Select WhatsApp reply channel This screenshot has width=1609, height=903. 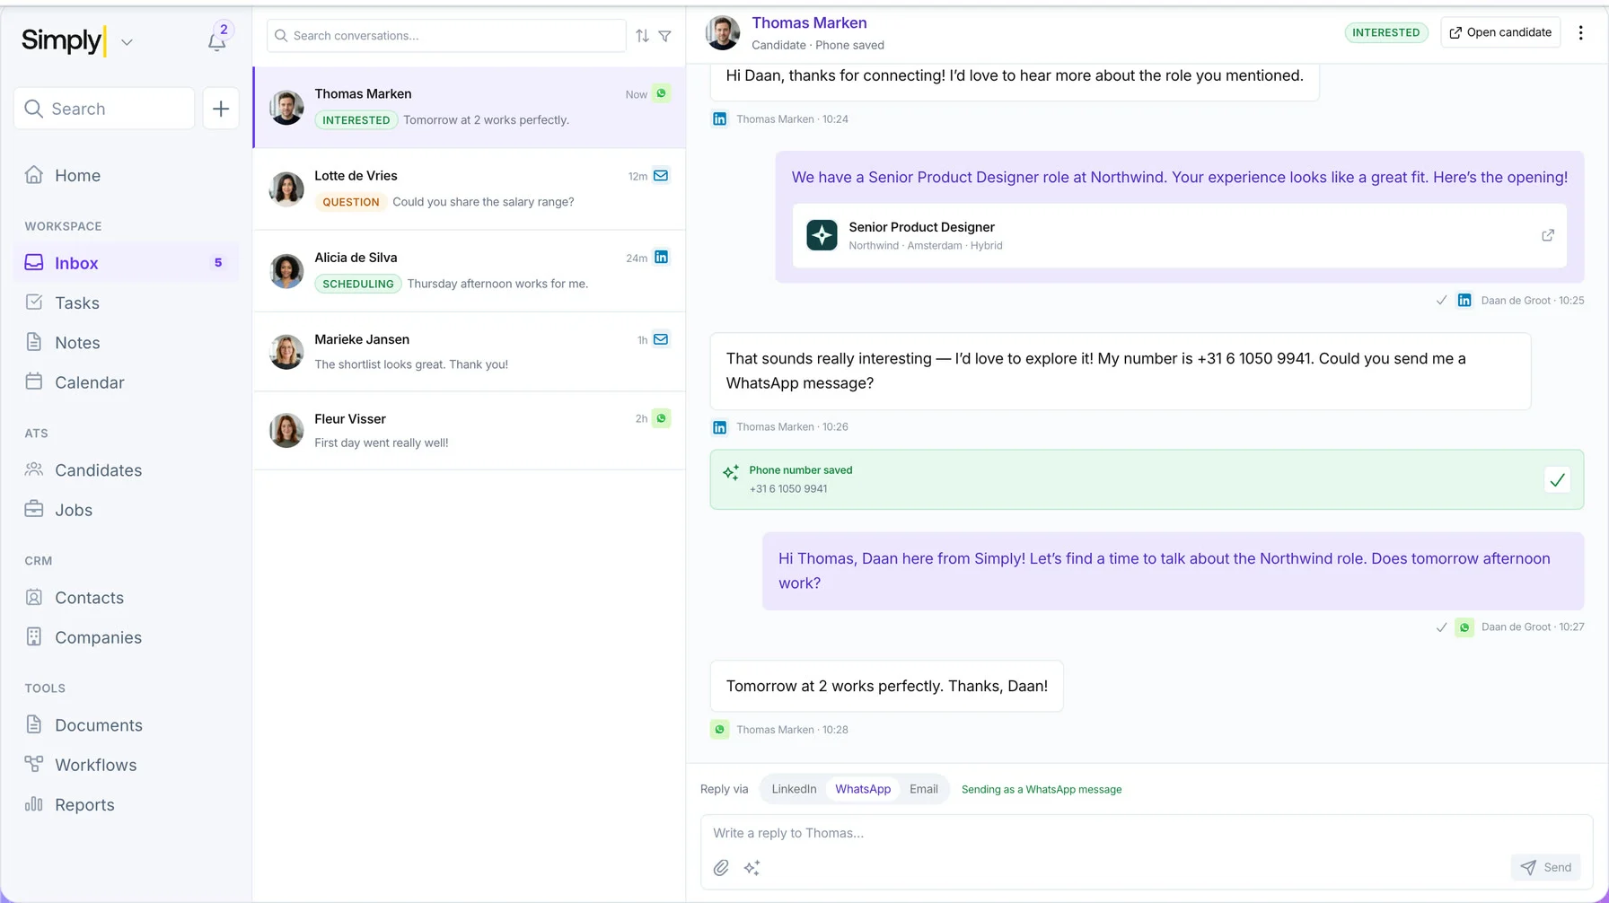click(863, 789)
